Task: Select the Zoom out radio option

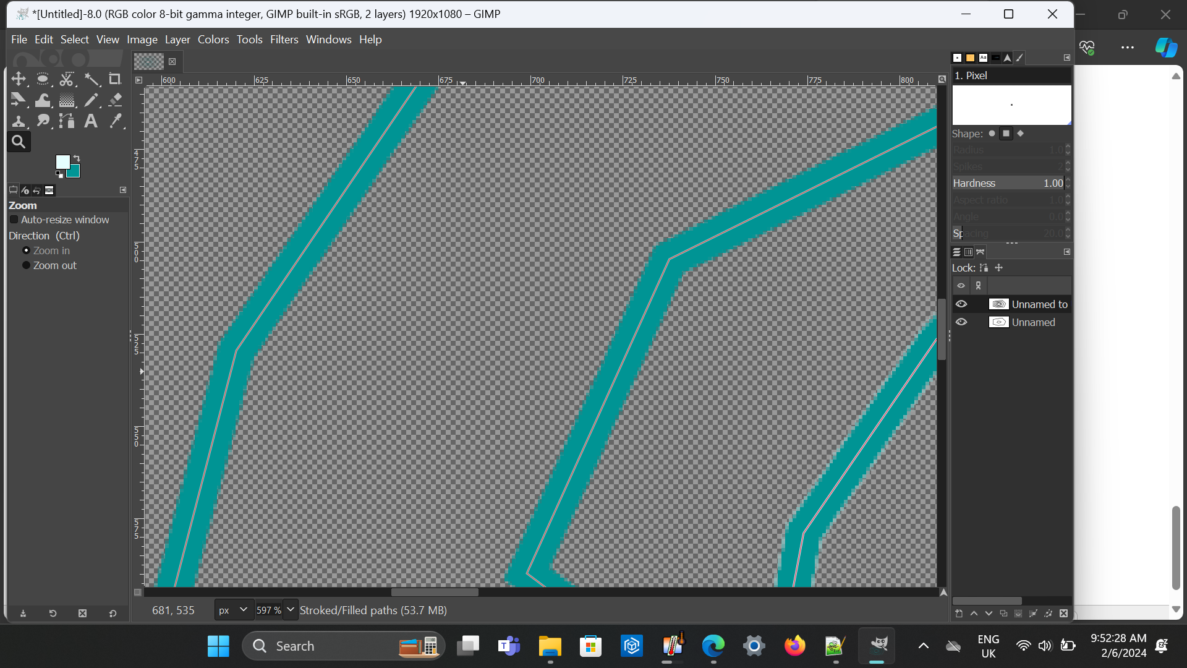Action: point(26,265)
